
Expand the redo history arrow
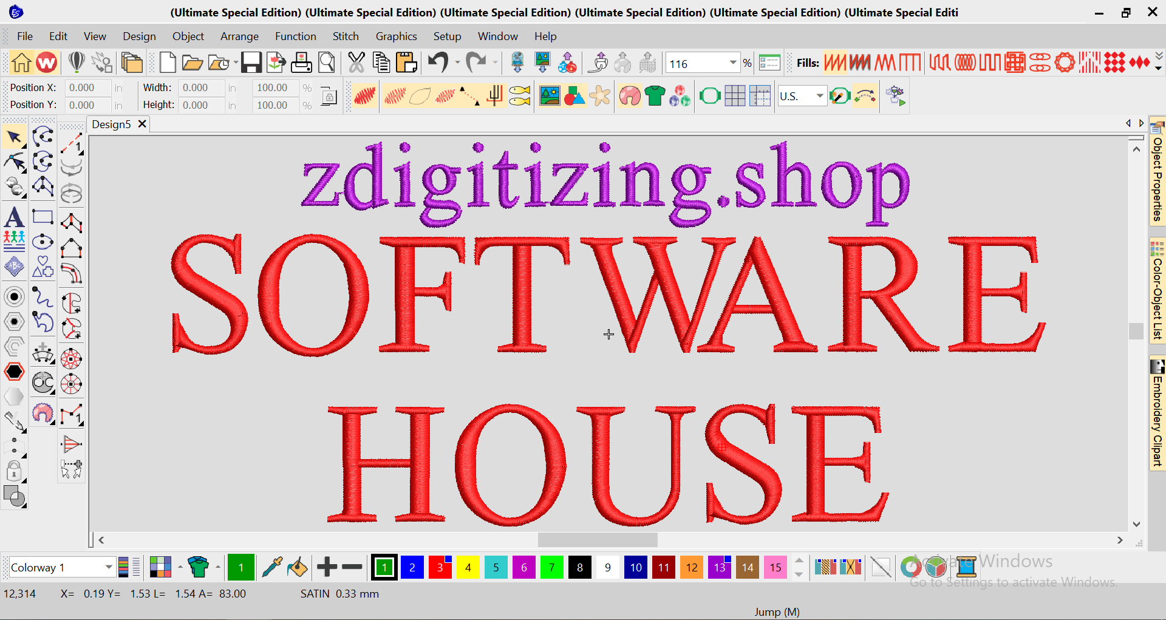[495, 63]
